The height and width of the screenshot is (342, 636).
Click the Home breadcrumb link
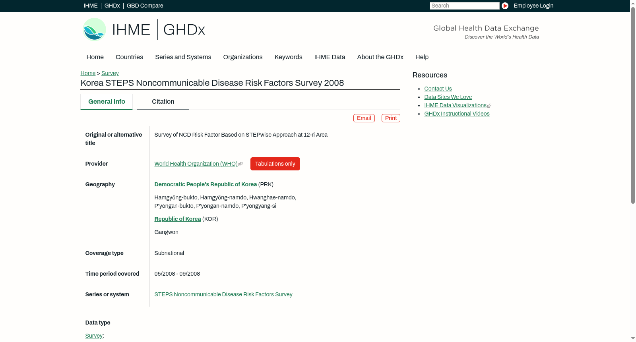(x=88, y=73)
